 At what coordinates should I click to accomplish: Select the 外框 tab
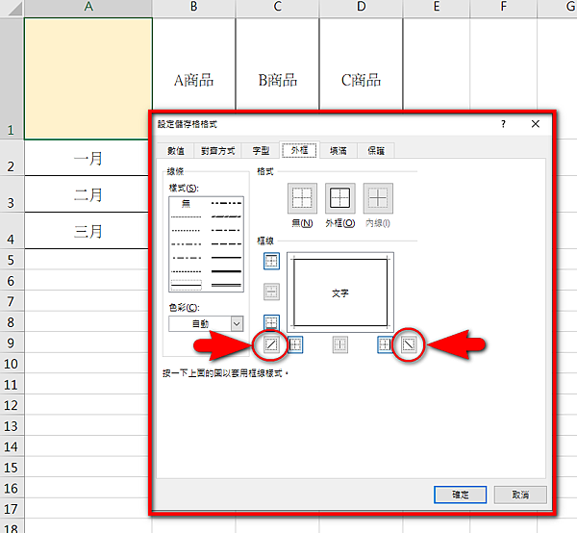299,150
